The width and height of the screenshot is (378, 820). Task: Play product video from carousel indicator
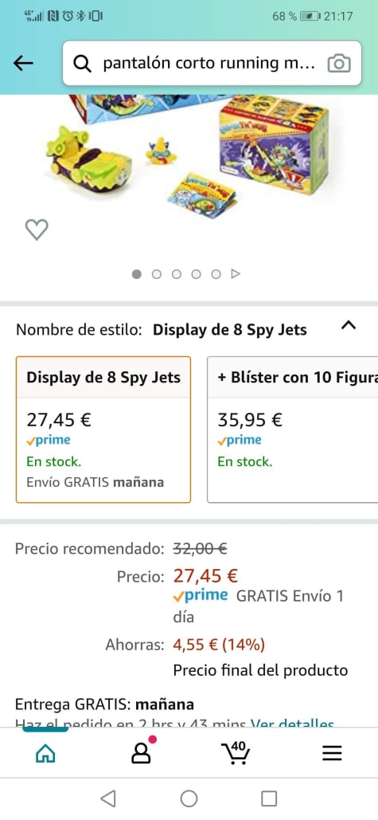tap(236, 274)
